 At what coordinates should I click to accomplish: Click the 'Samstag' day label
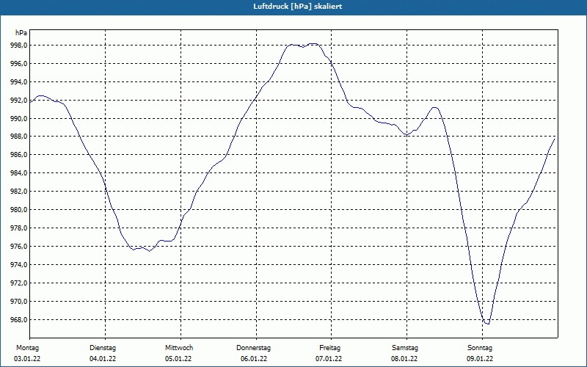(x=405, y=348)
